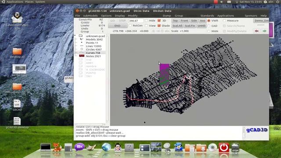Click the 346.67 input field
This screenshot has height=158, width=281.
[136, 21]
